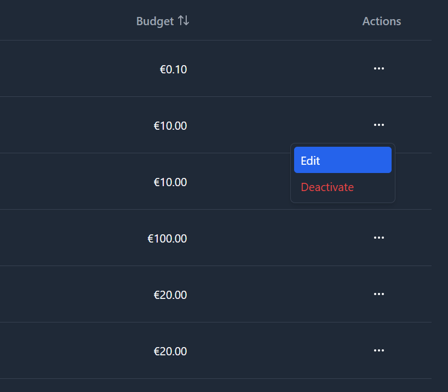The width and height of the screenshot is (448, 392).
Task: Select Deactivate in the actions menu
Action: pos(328,187)
